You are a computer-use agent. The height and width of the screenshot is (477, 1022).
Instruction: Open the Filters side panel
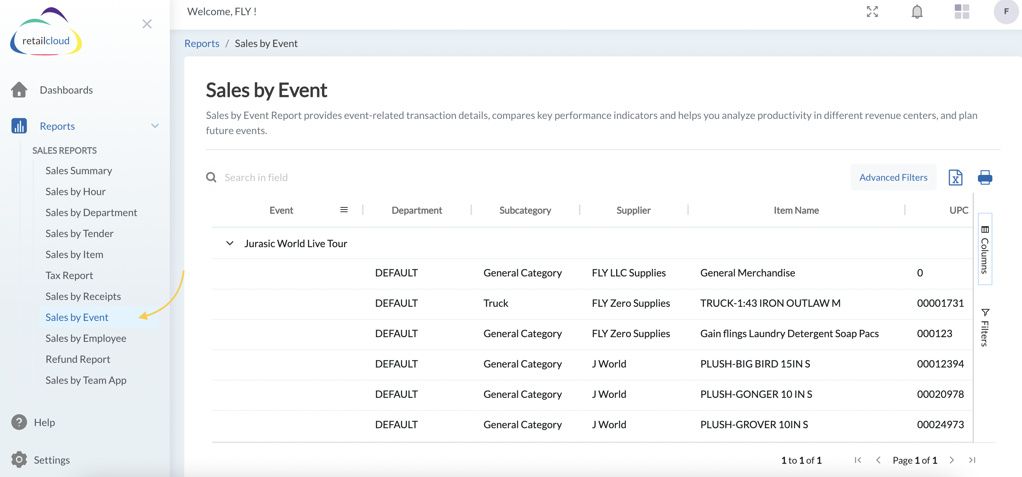pos(985,327)
